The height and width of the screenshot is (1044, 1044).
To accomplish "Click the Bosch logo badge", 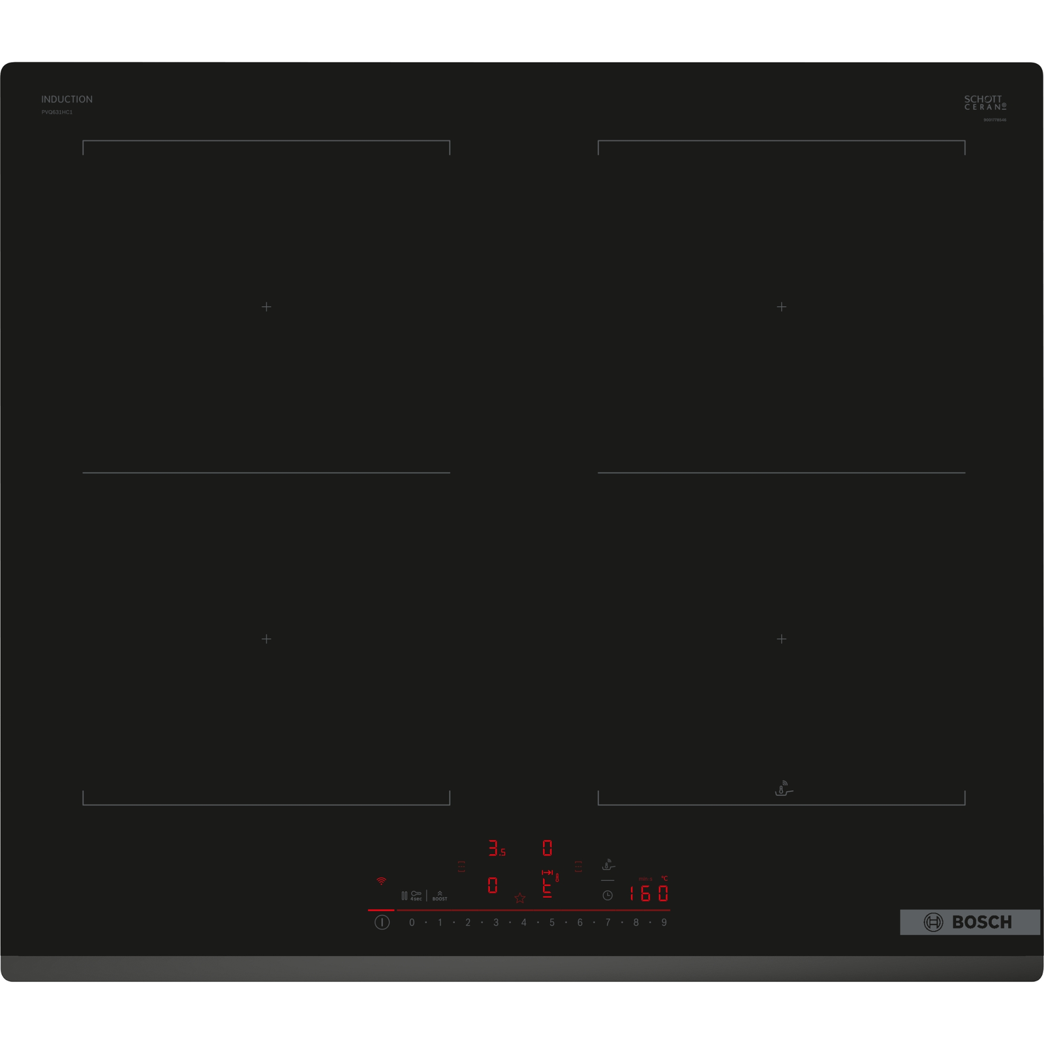I will (970, 922).
